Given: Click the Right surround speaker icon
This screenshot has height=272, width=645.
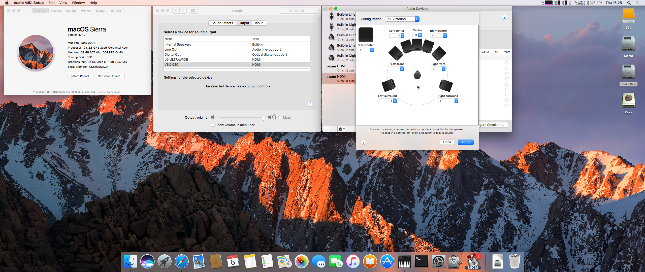Looking at the screenshot, I should (x=446, y=85).
